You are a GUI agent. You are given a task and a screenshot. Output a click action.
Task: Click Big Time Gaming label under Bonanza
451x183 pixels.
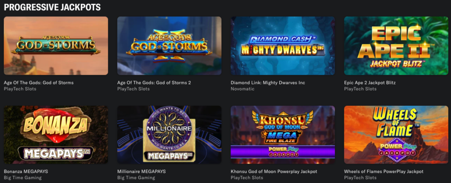23,178
